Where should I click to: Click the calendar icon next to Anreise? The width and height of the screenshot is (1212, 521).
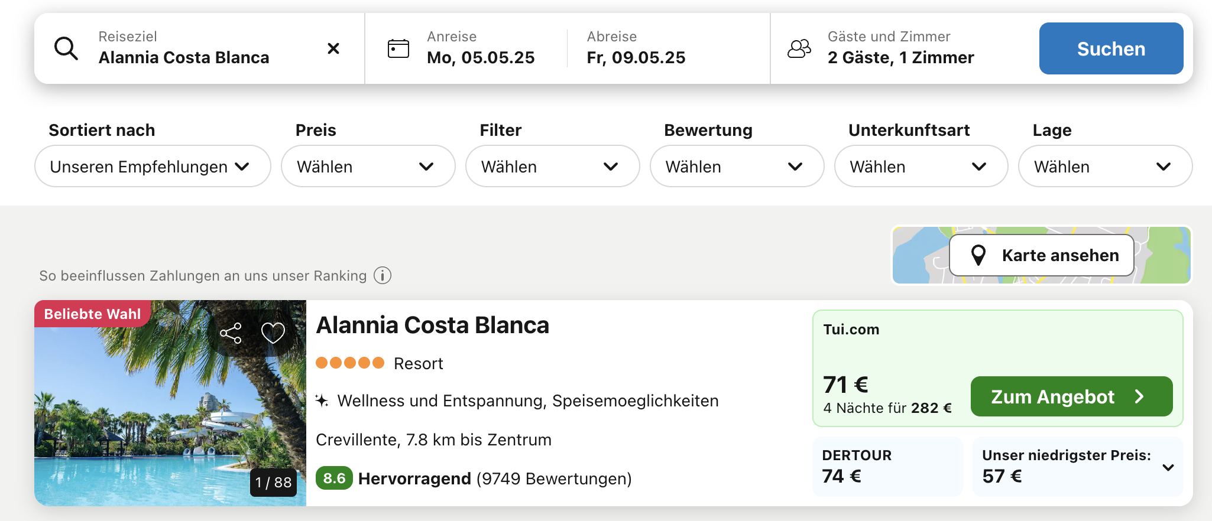tap(398, 48)
